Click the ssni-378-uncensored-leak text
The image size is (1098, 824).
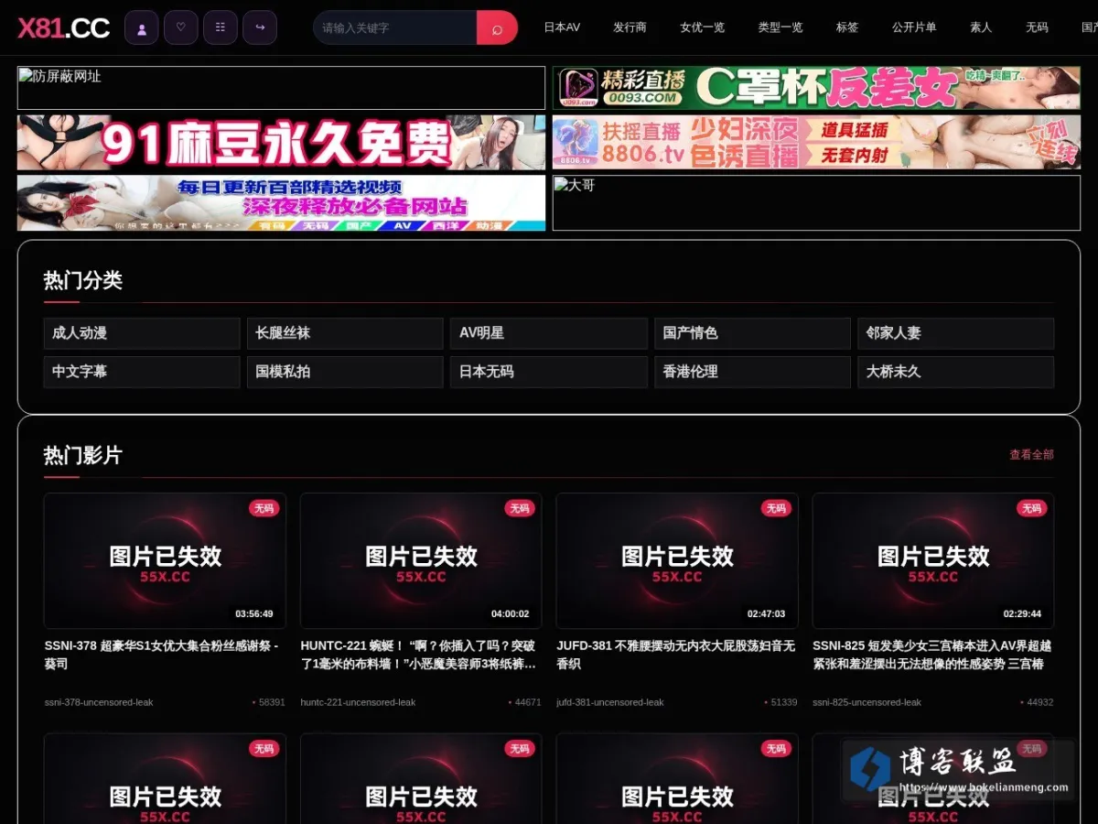click(x=99, y=702)
